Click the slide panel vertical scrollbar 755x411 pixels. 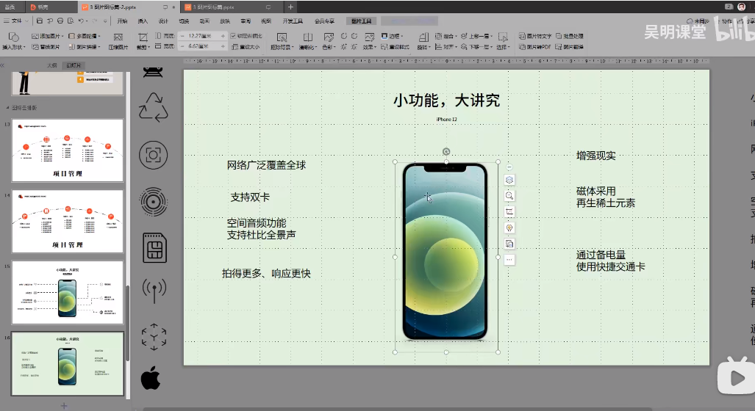click(128, 322)
